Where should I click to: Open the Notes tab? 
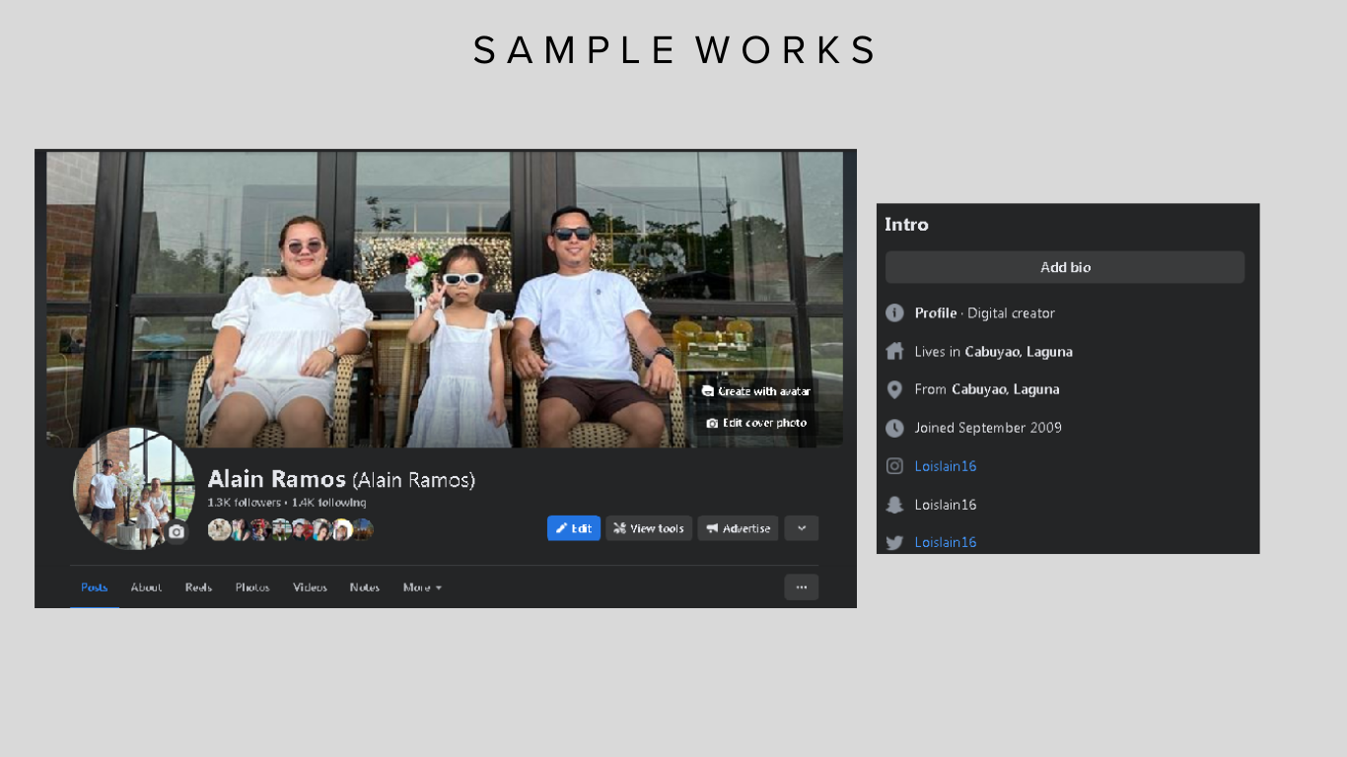(365, 587)
